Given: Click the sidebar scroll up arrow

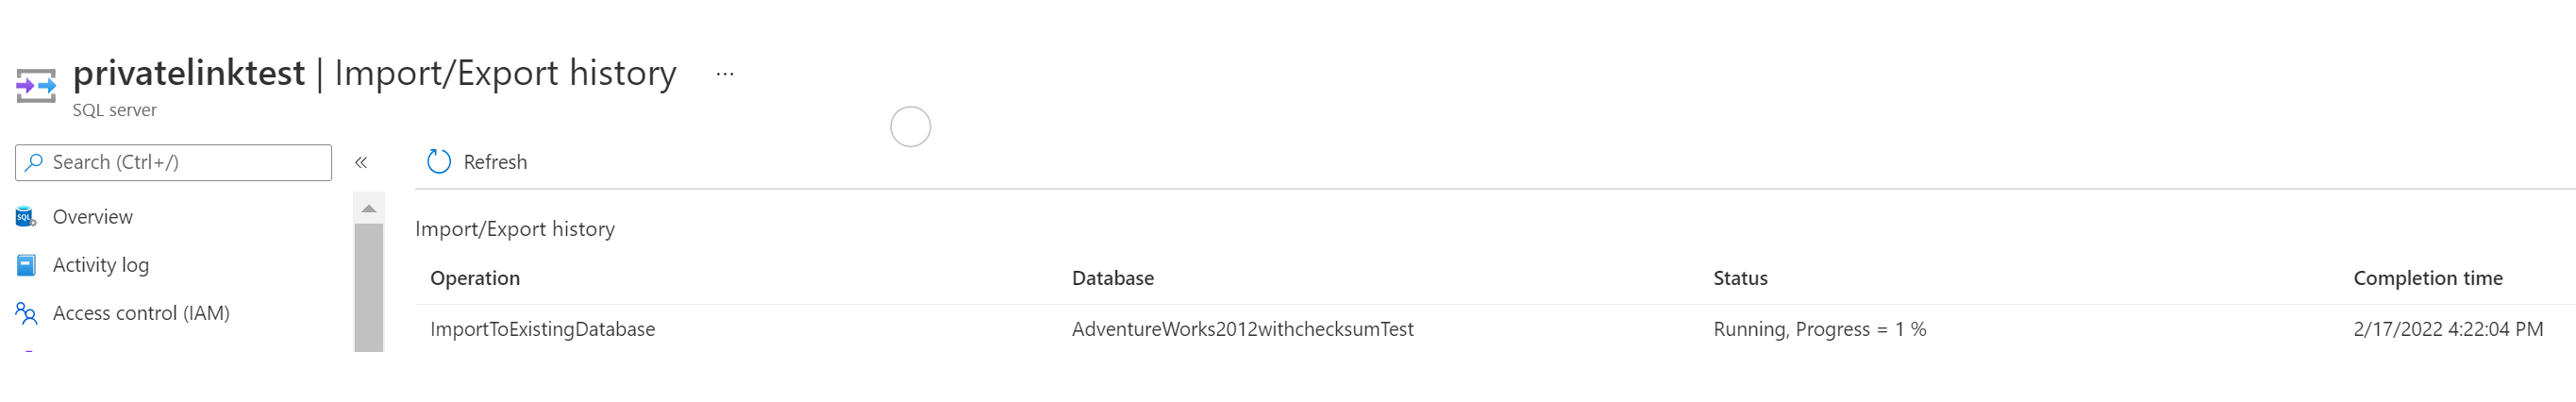Looking at the screenshot, I should point(369,208).
